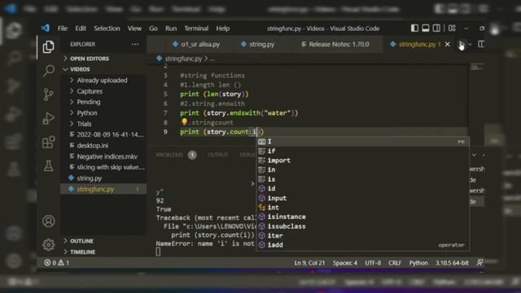This screenshot has width=521, height=293.
Task: Collapse the Videos folder section
Action: pos(103,69)
